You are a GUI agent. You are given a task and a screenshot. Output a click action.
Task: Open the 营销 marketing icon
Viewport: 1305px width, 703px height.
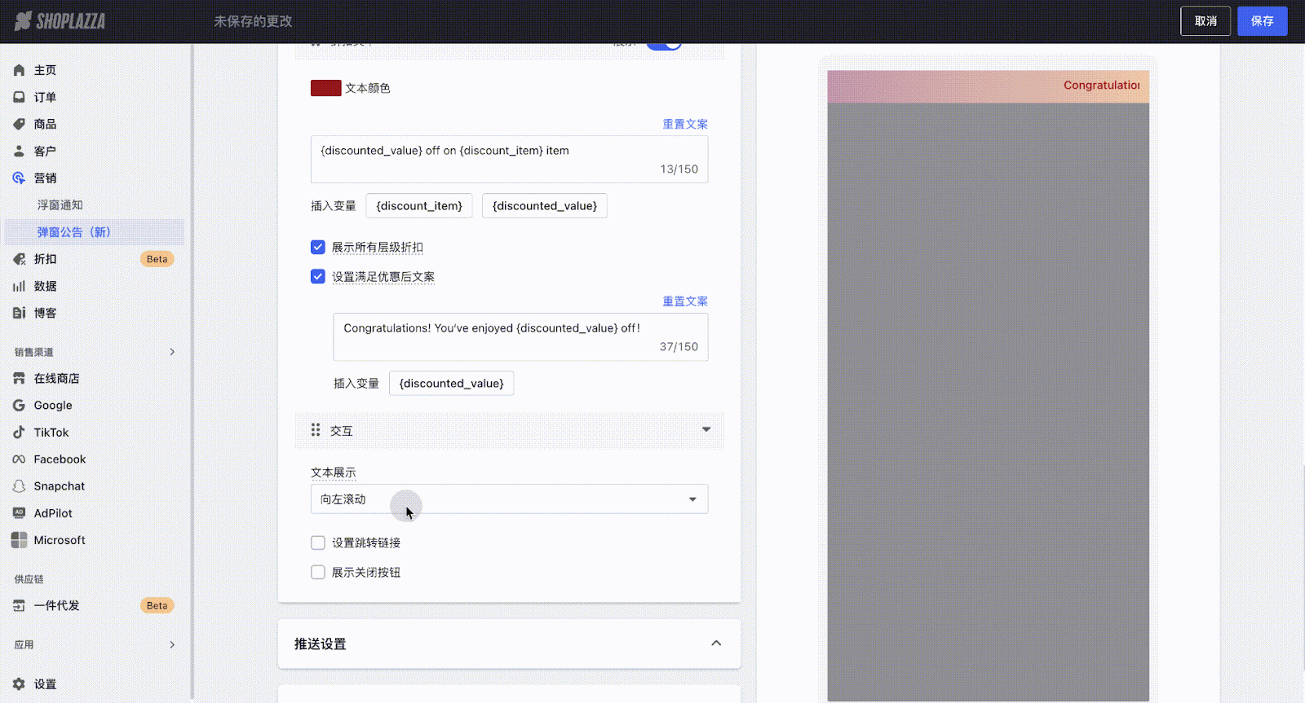pos(19,178)
